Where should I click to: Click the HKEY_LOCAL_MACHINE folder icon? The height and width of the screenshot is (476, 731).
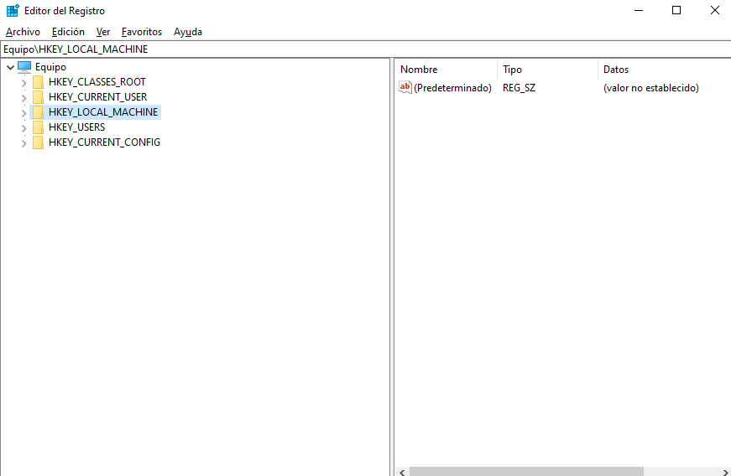pos(39,112)
